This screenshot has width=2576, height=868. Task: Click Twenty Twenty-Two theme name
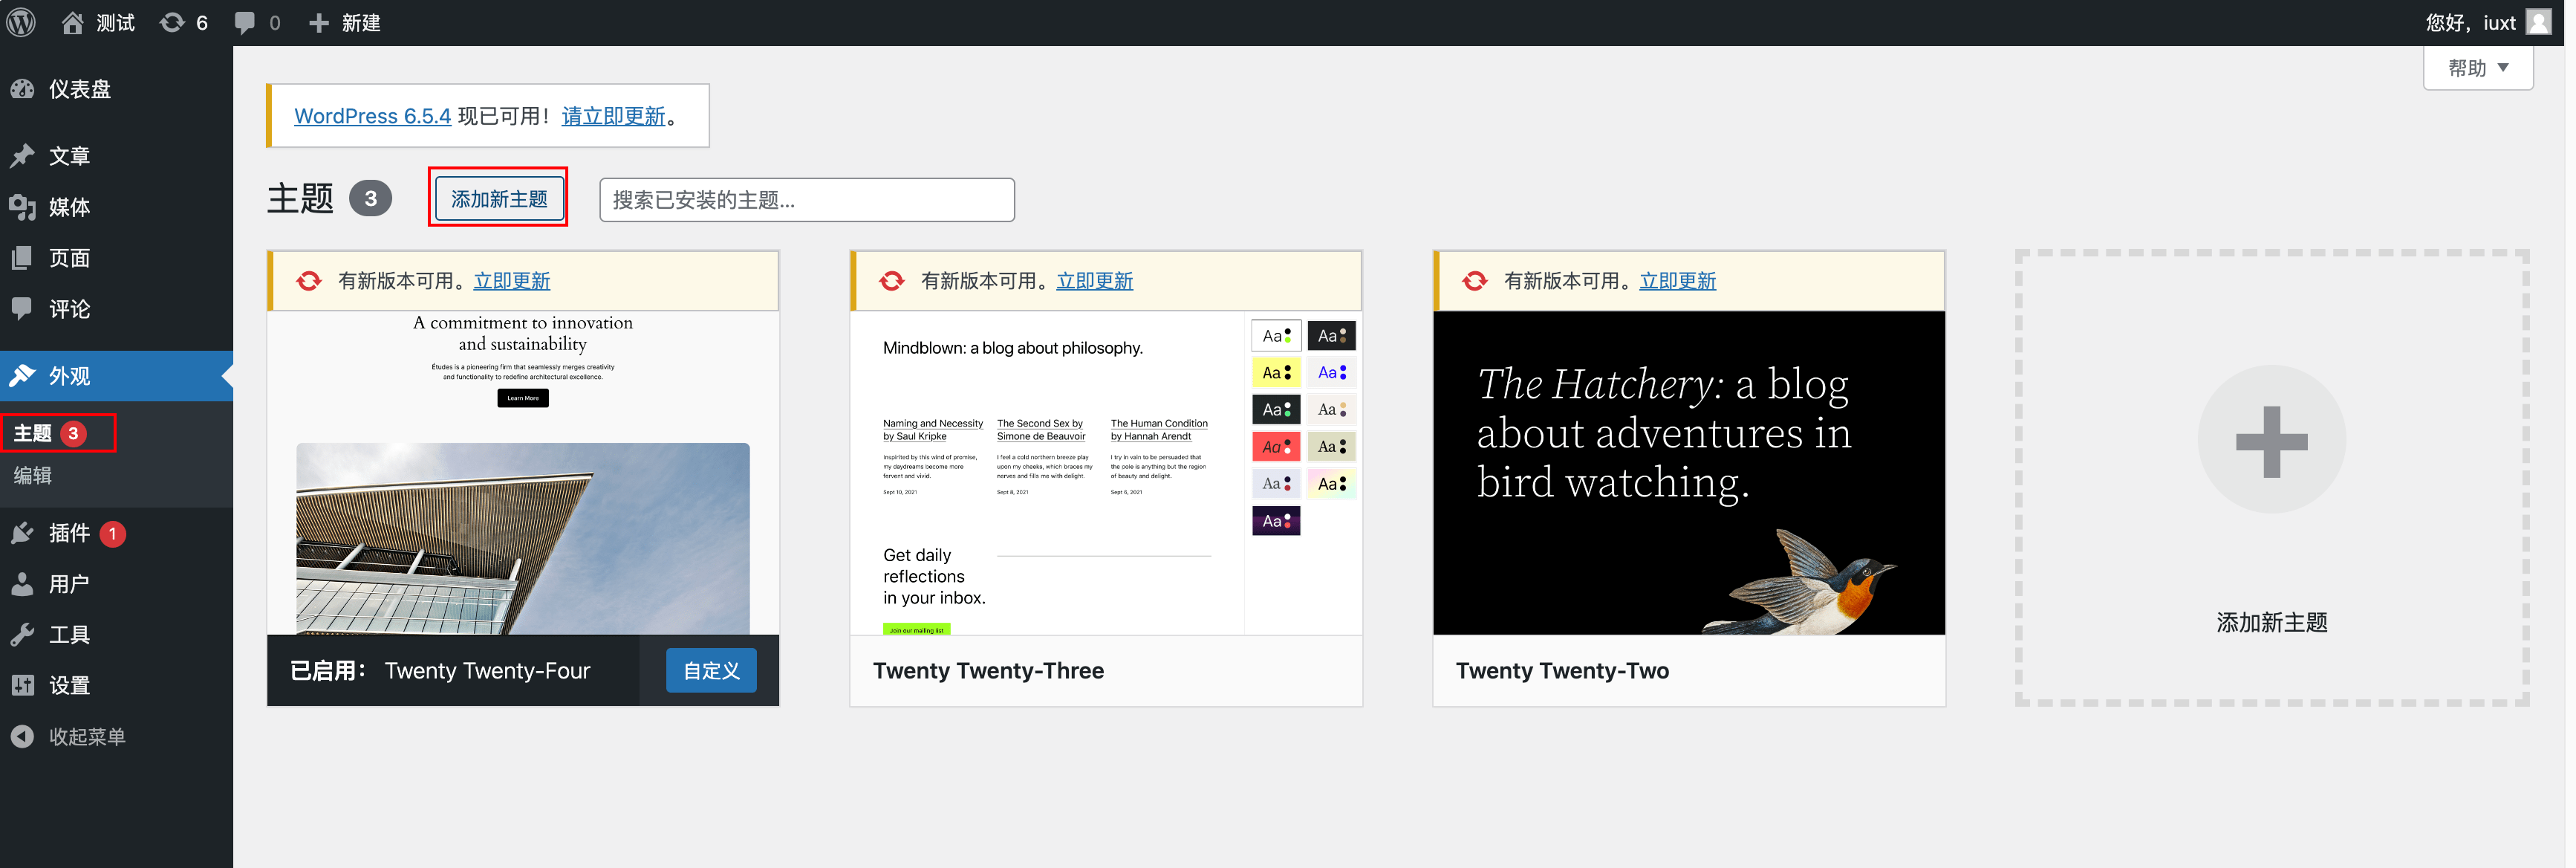(x=1562, y=671)
